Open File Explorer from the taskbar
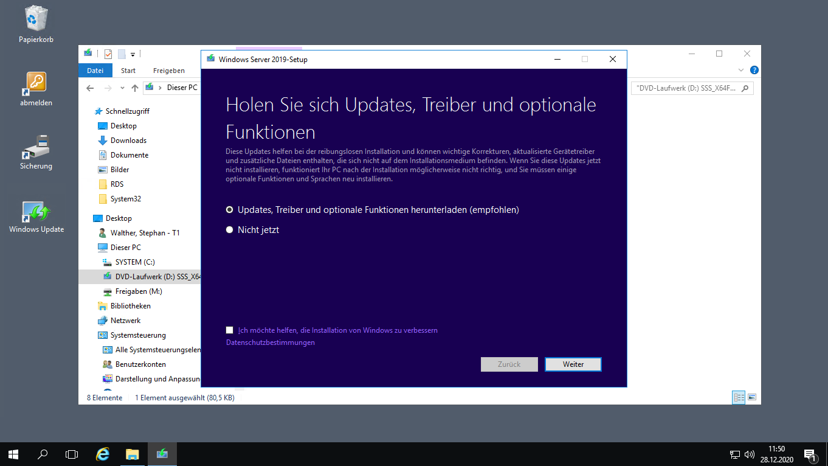The width and height of the screenshot is (828, 466). pyautogui.click(x=133, y=454)
